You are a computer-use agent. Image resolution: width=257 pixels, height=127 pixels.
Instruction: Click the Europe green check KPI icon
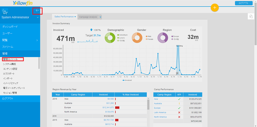click(179, 108)
